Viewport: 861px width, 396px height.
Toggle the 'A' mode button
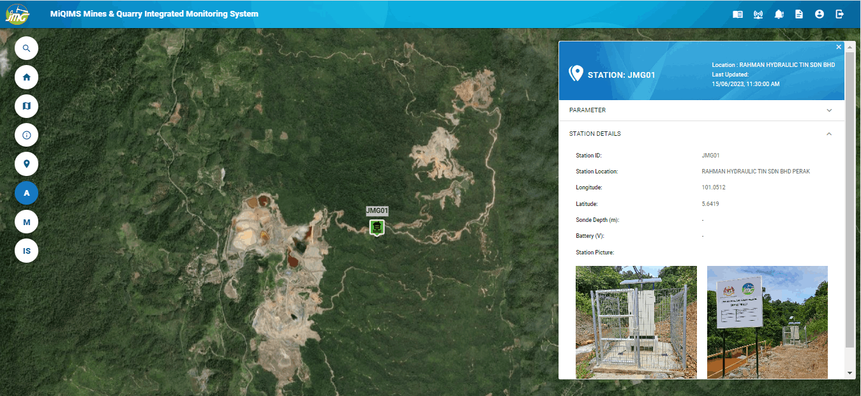click(x=26, y=193)
